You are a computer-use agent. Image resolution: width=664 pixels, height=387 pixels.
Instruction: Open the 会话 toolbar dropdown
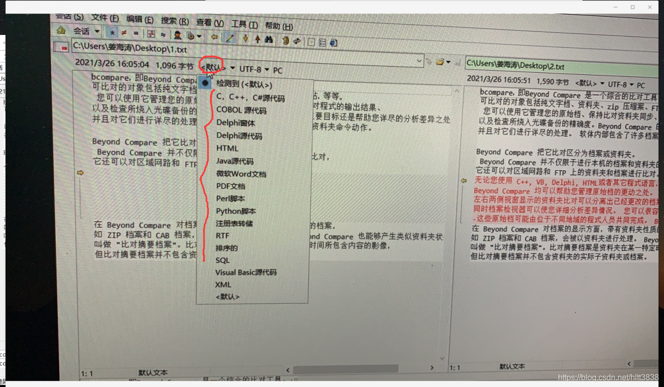pos(86,31)
